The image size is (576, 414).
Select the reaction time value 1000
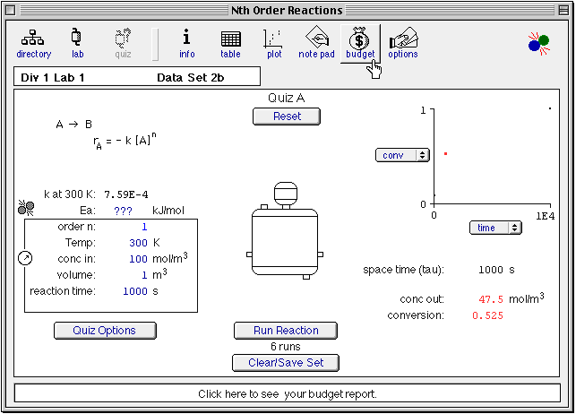(134, 291)
